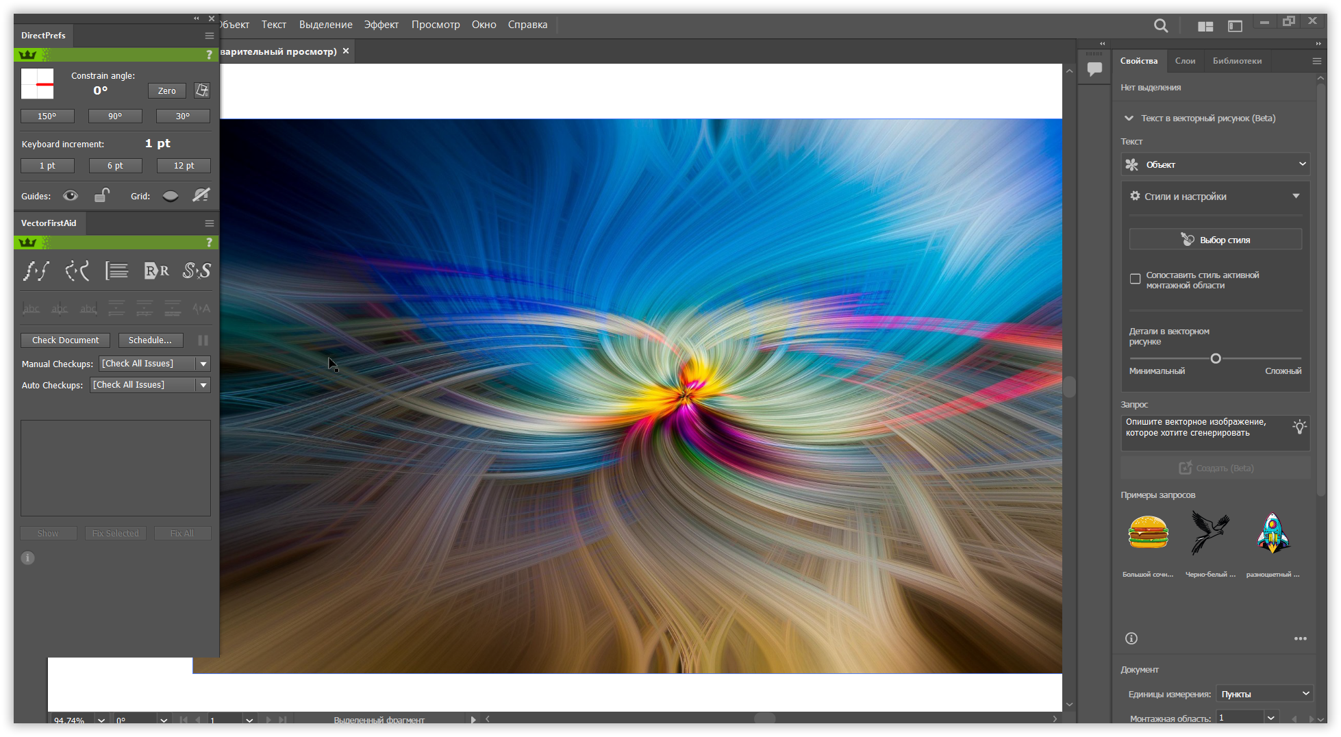Select the burger sample prompt thumbnail
The image size is (1341, 737).
pos(1148,533)
